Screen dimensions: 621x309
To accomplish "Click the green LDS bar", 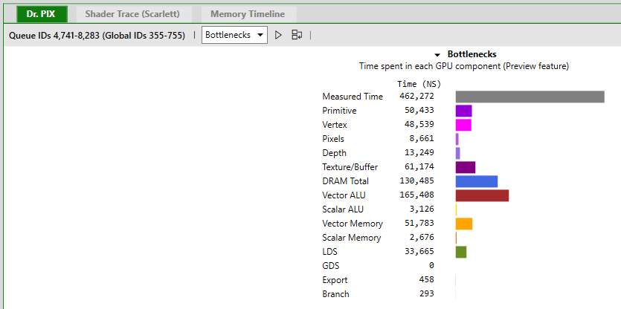I will pyautogui.click(x=461, y=252).
